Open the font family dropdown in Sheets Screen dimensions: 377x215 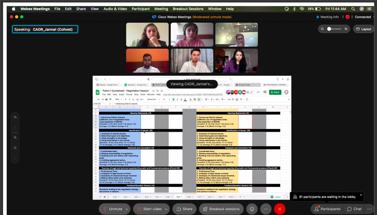tap(153, 99)
